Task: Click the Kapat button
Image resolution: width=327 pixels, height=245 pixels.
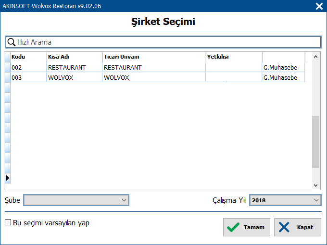Action: pyautogui.click(x=298, y=227)
